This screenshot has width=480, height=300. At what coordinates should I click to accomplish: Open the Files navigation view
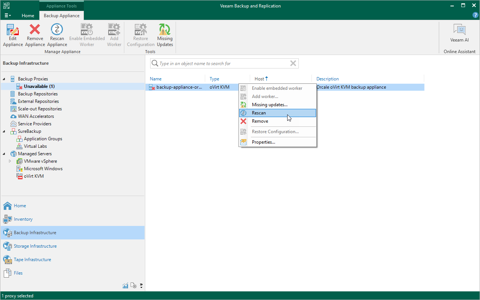coord(72,273)
